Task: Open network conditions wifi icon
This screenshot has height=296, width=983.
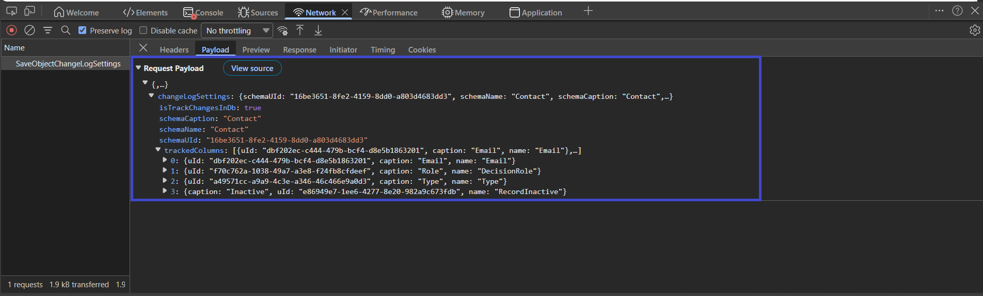Action: tap(282, 31)
